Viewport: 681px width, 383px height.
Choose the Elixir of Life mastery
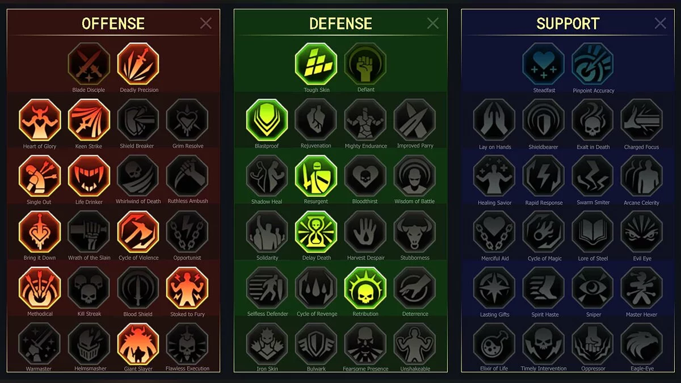point(494,344)
